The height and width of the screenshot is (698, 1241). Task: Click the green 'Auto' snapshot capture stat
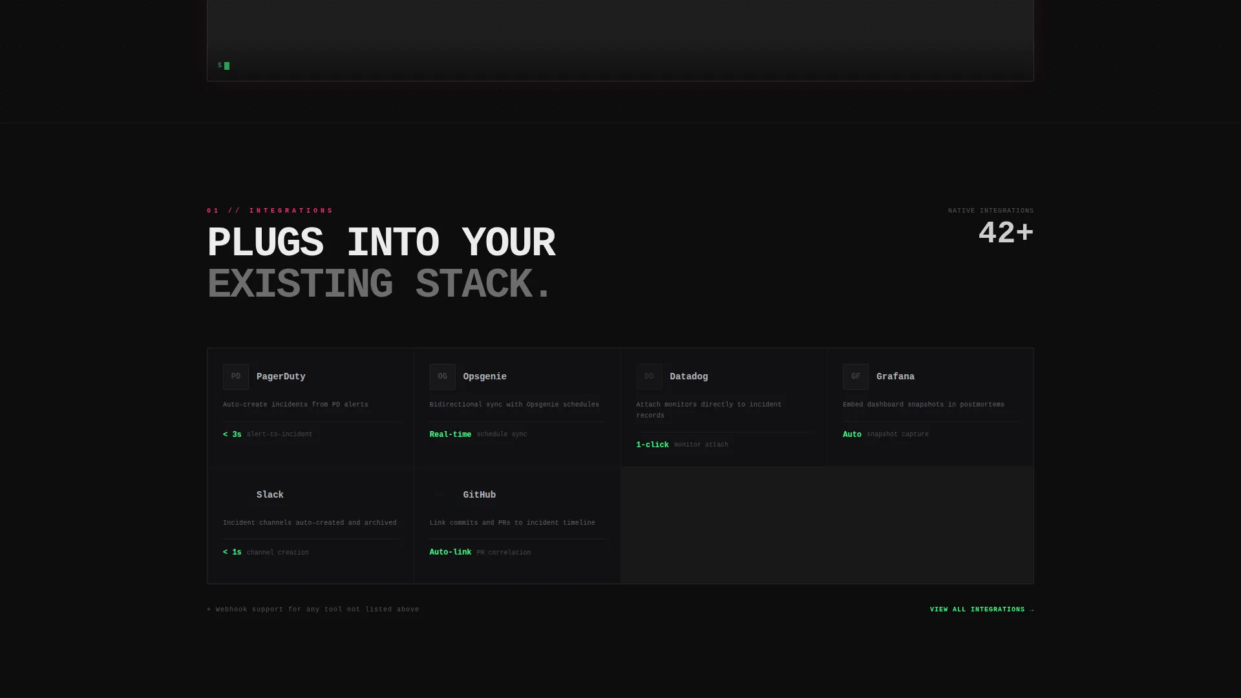852,435
